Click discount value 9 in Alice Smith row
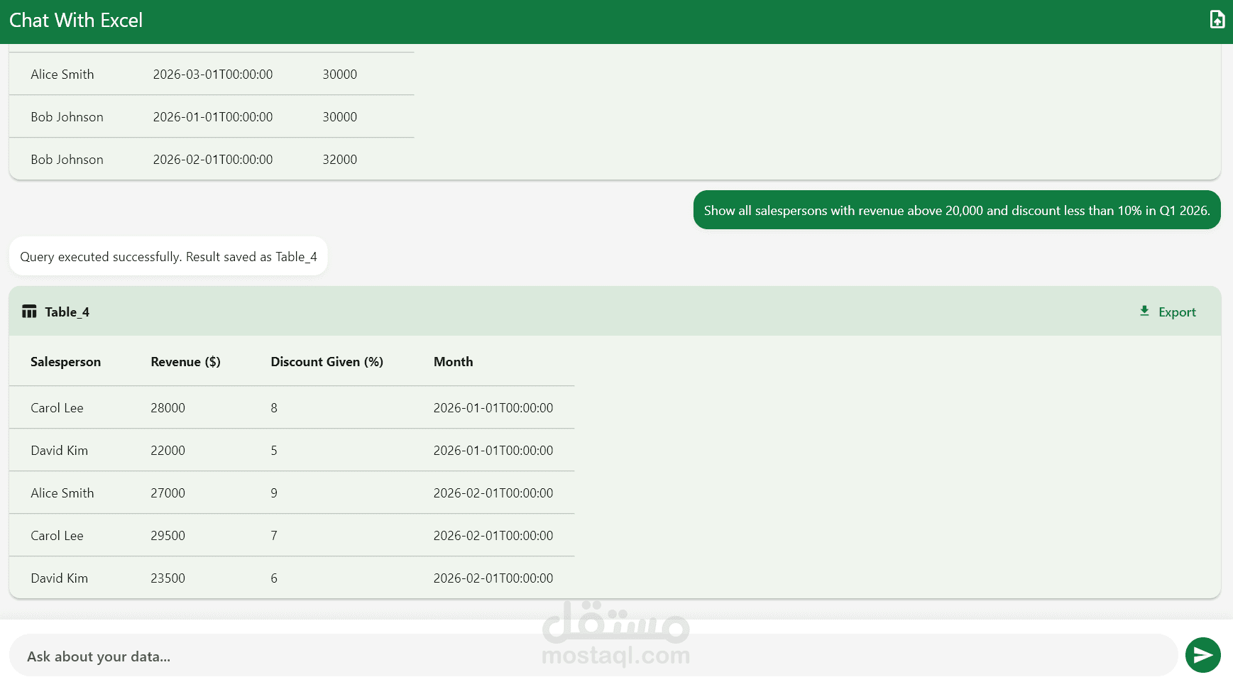The image size is (1233, 682). (x=274, y=493)
